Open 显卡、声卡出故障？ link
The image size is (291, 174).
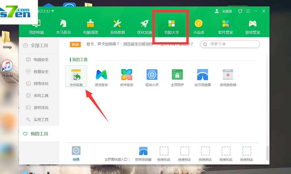click(x=103, y=44)
